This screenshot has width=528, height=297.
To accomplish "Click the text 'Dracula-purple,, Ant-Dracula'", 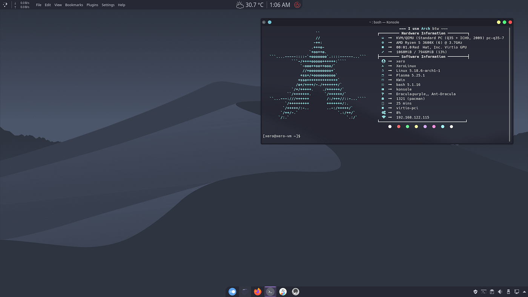I will [x=426, y=94].
